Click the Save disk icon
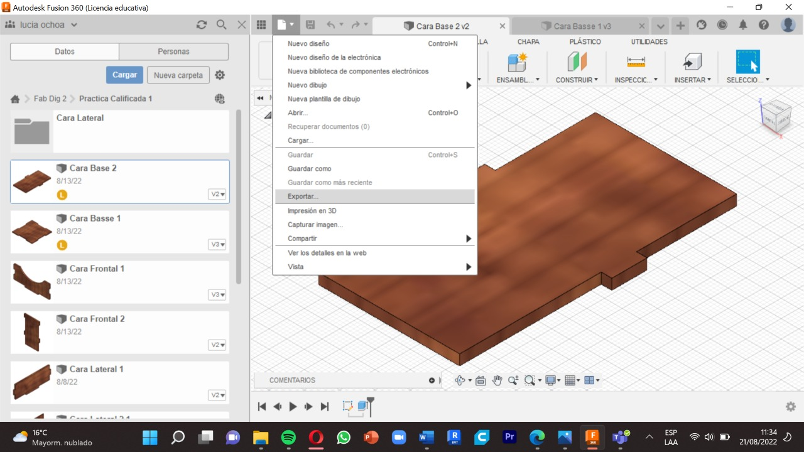804x452 pixels. click(x=310, y=25)
